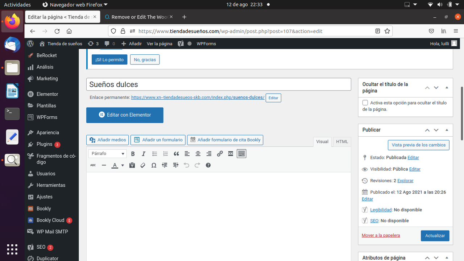The width and height of the screenshot is (464, 261).
Task: Edit the Visibilidad setting
Action: pos(415,169)
